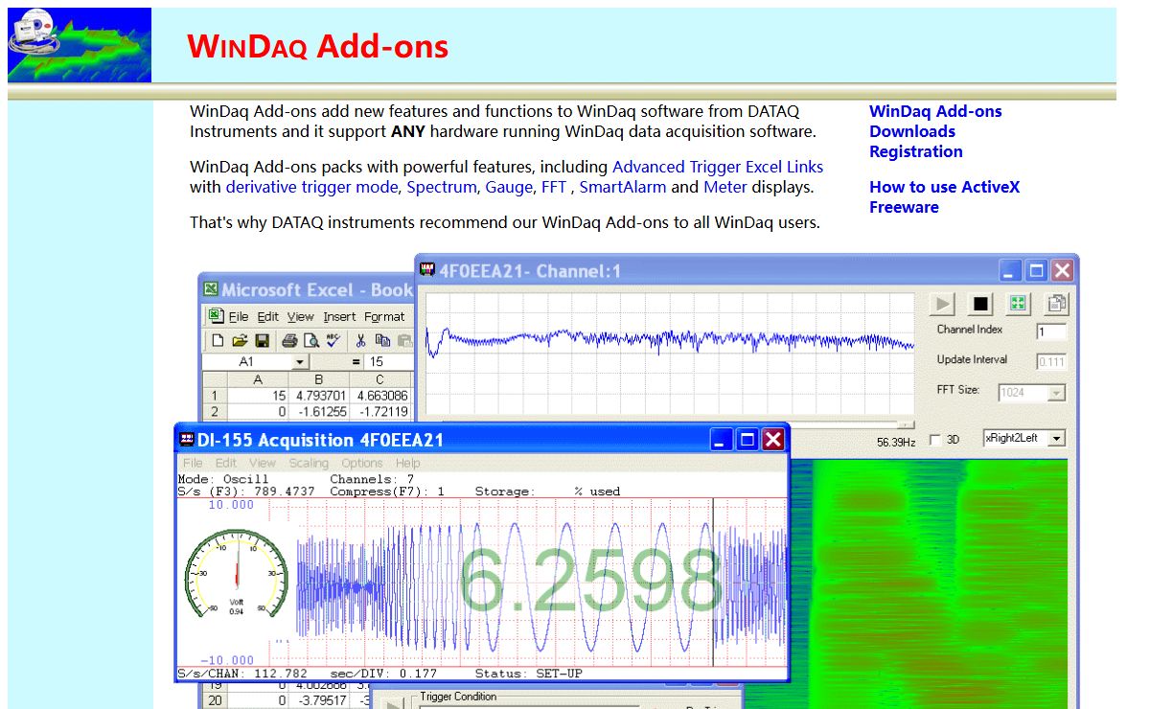This screenshot has height=709, width=1150.
Task: Click the Copy icon in Excel toolbar
Action: [382, 340]
